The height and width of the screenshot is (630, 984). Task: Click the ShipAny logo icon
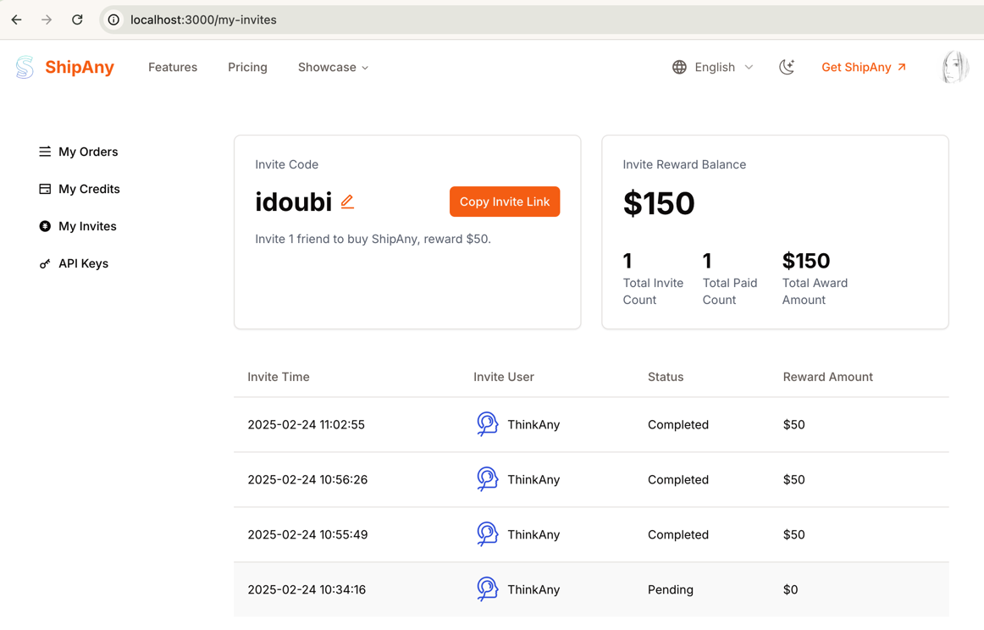(25, 67)
